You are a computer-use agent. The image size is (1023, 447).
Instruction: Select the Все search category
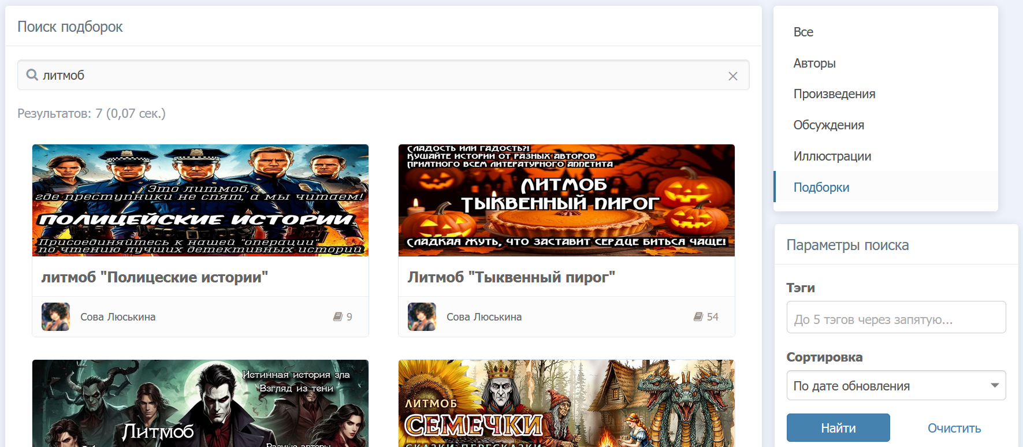[x=803, y=32]
